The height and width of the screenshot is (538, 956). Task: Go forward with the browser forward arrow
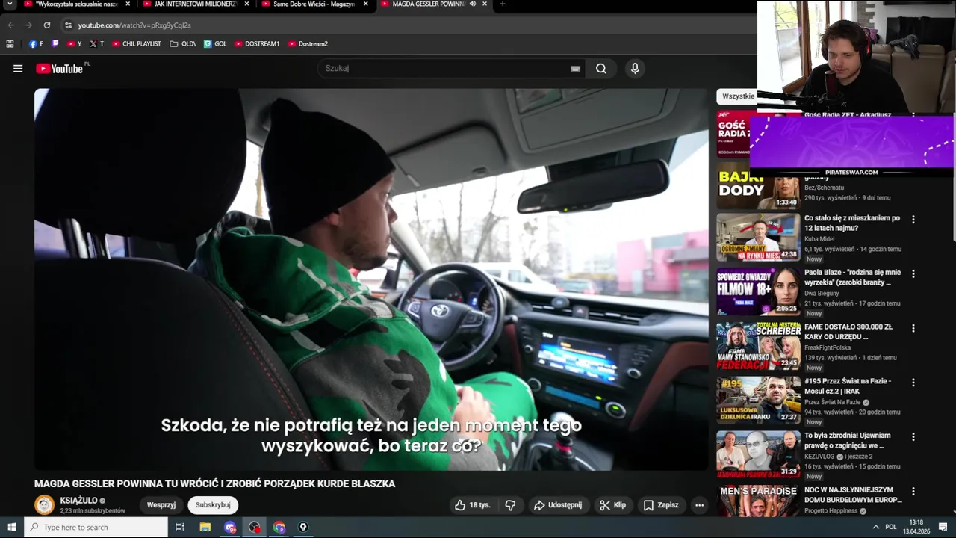(x=28, y=25)
